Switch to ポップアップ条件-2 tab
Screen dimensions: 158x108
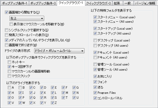point(43,3)
